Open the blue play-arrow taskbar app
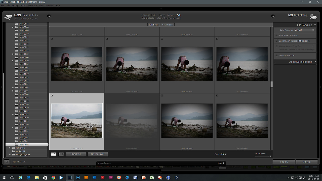 pyautogui.click(x=61, y=177)
